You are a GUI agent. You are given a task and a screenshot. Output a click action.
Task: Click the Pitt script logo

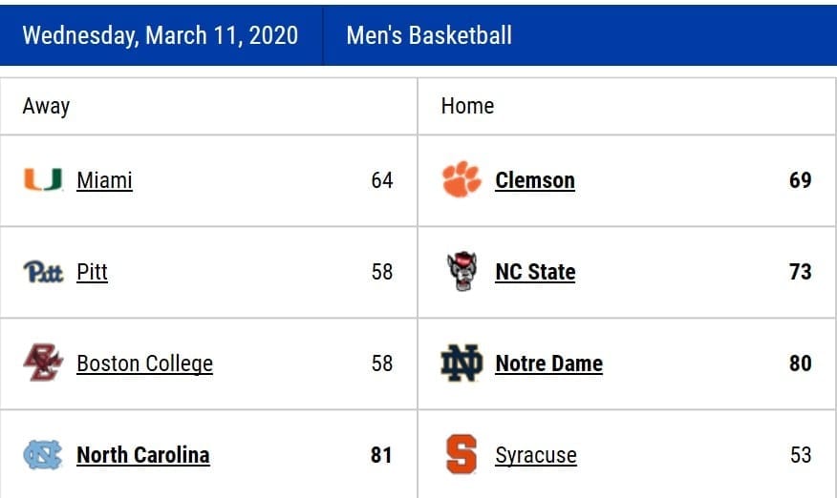tap(43, 271)
